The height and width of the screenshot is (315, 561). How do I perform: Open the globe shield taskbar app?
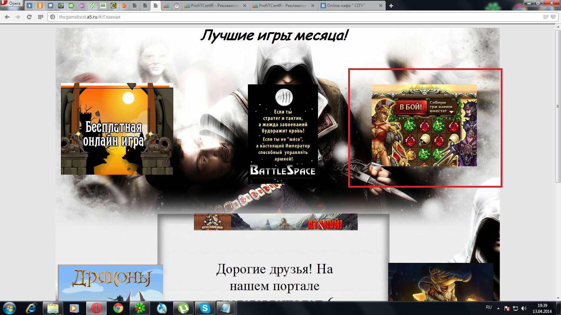tap(162, 308)
